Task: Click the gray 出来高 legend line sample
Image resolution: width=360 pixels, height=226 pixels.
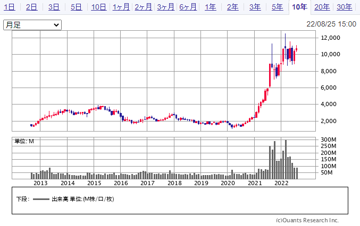Action: click(x=41, y=199)
